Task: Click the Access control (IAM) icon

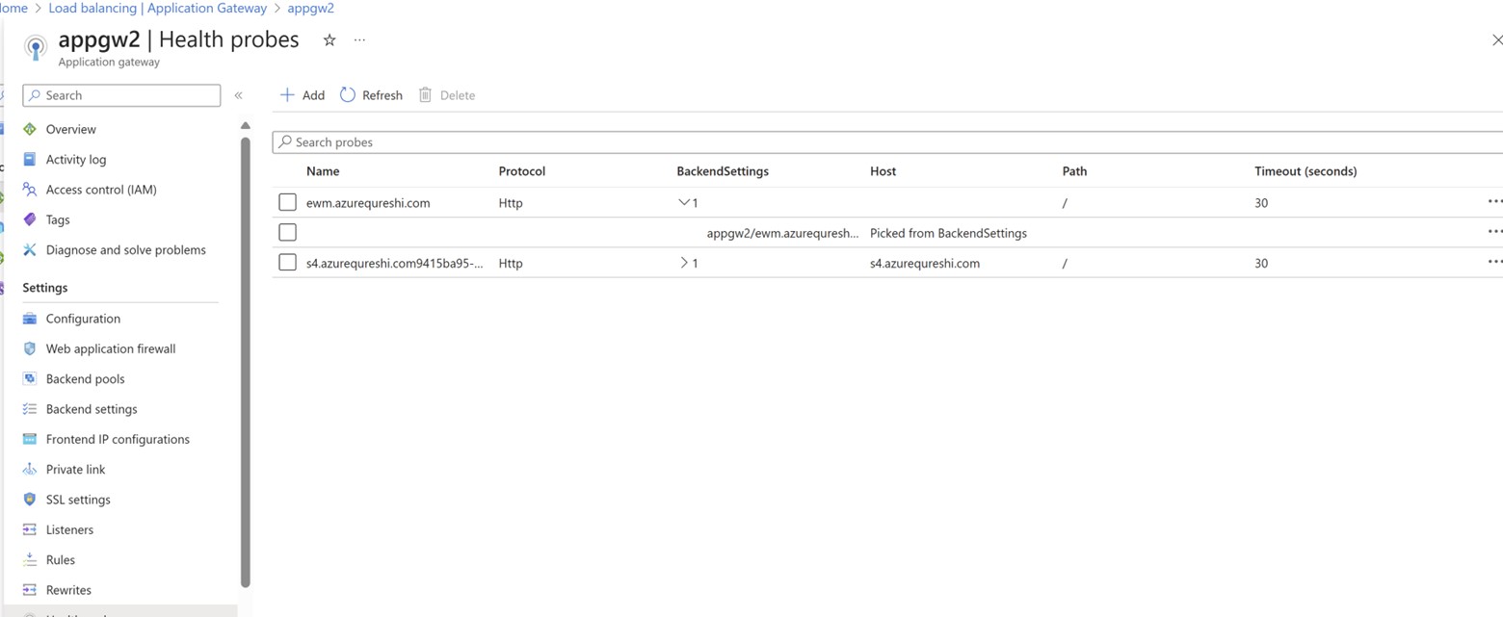Action: click(x=30, y=190)
